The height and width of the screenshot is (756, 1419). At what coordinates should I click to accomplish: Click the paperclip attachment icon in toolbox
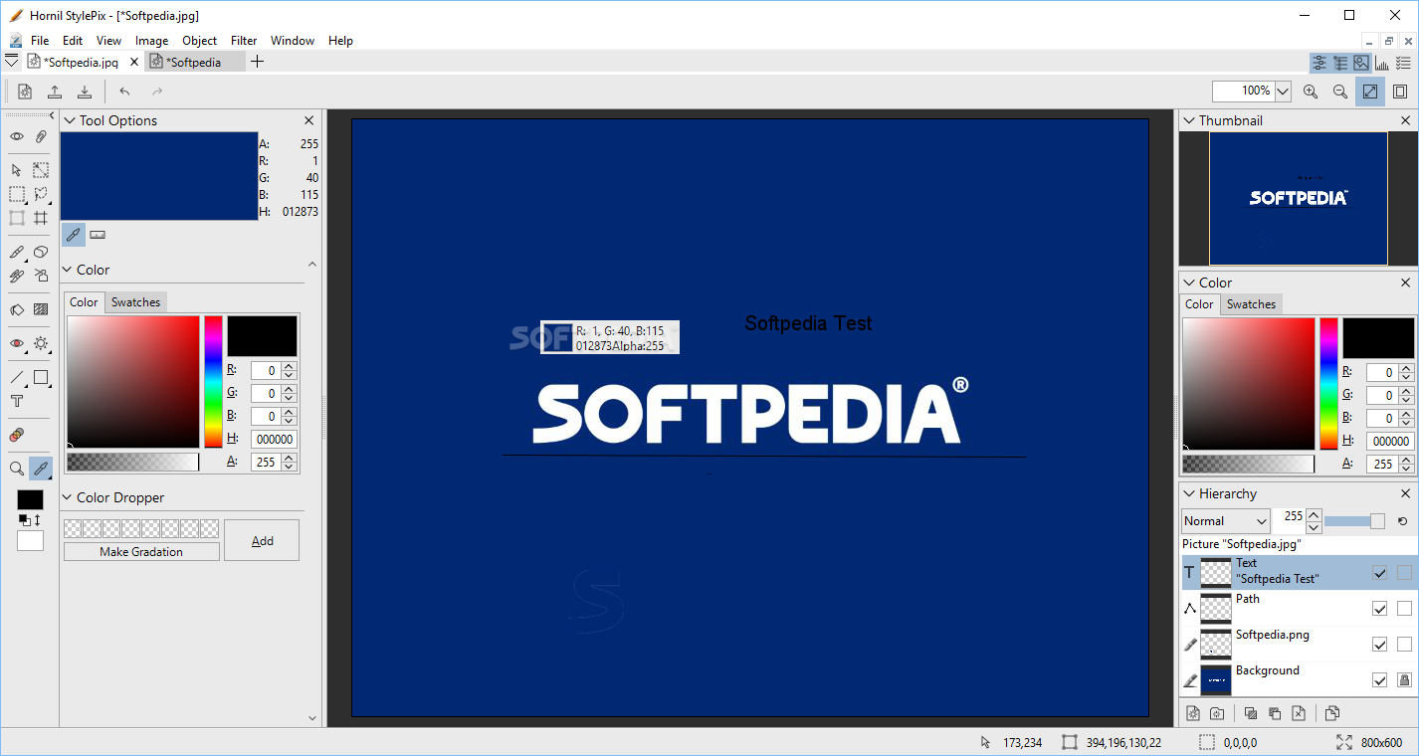[x=41, y=136]
